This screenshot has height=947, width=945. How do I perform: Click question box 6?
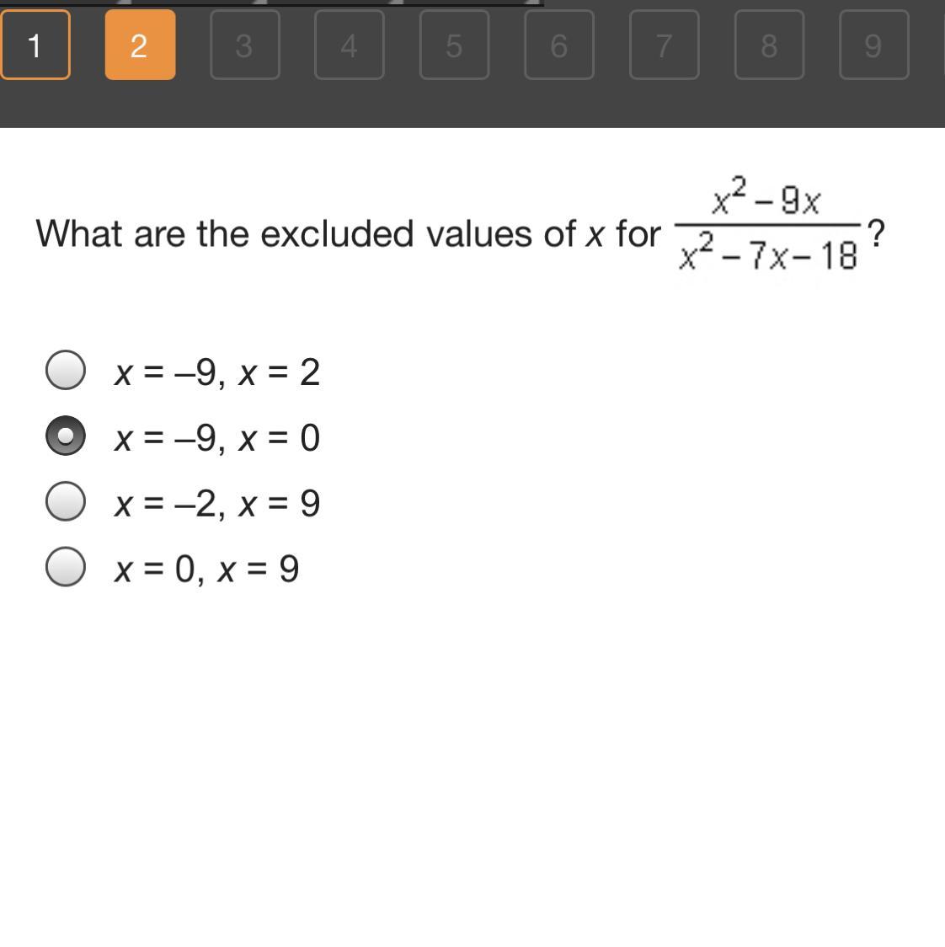tap(559, 45)
